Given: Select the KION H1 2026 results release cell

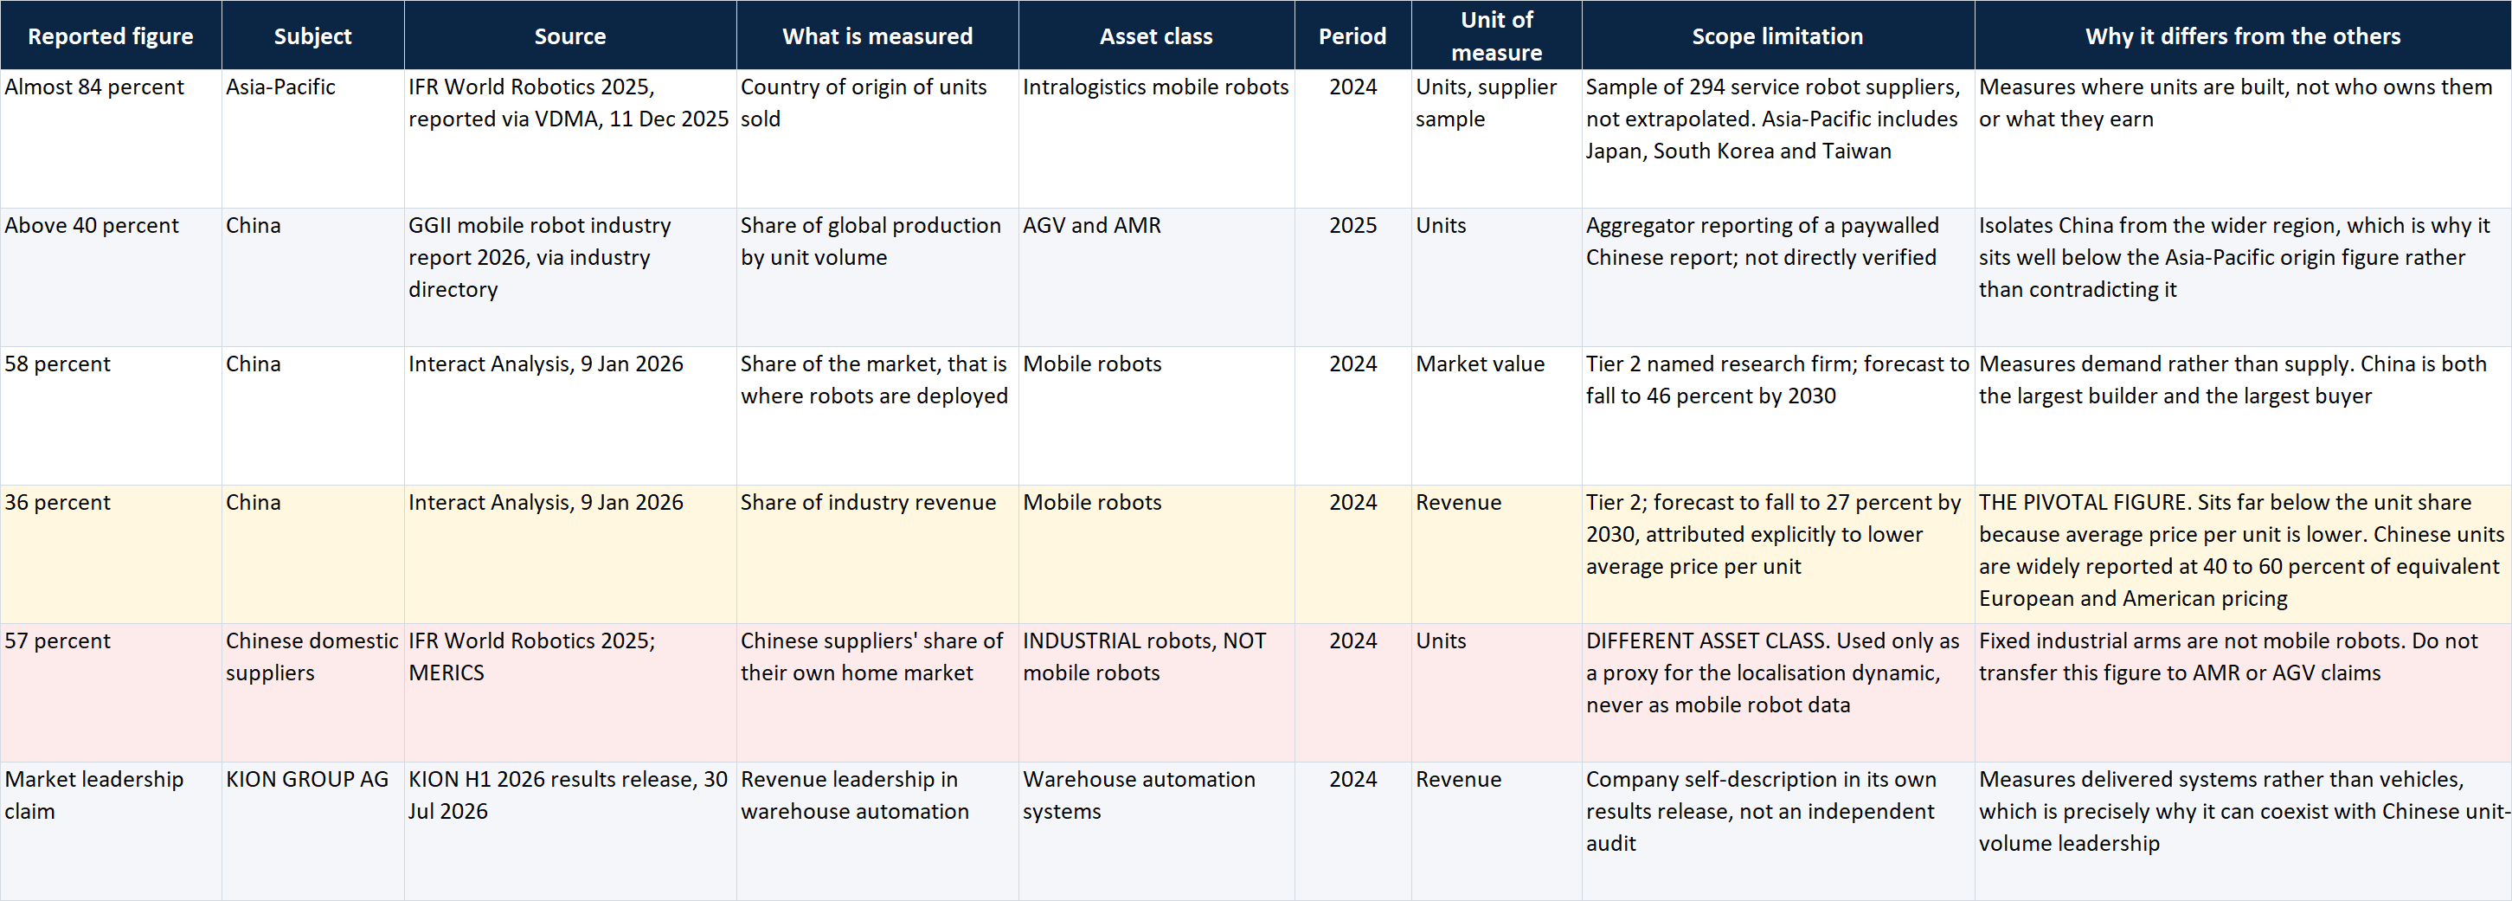Looking at the screenshot, I should click(x=570, y=831).
